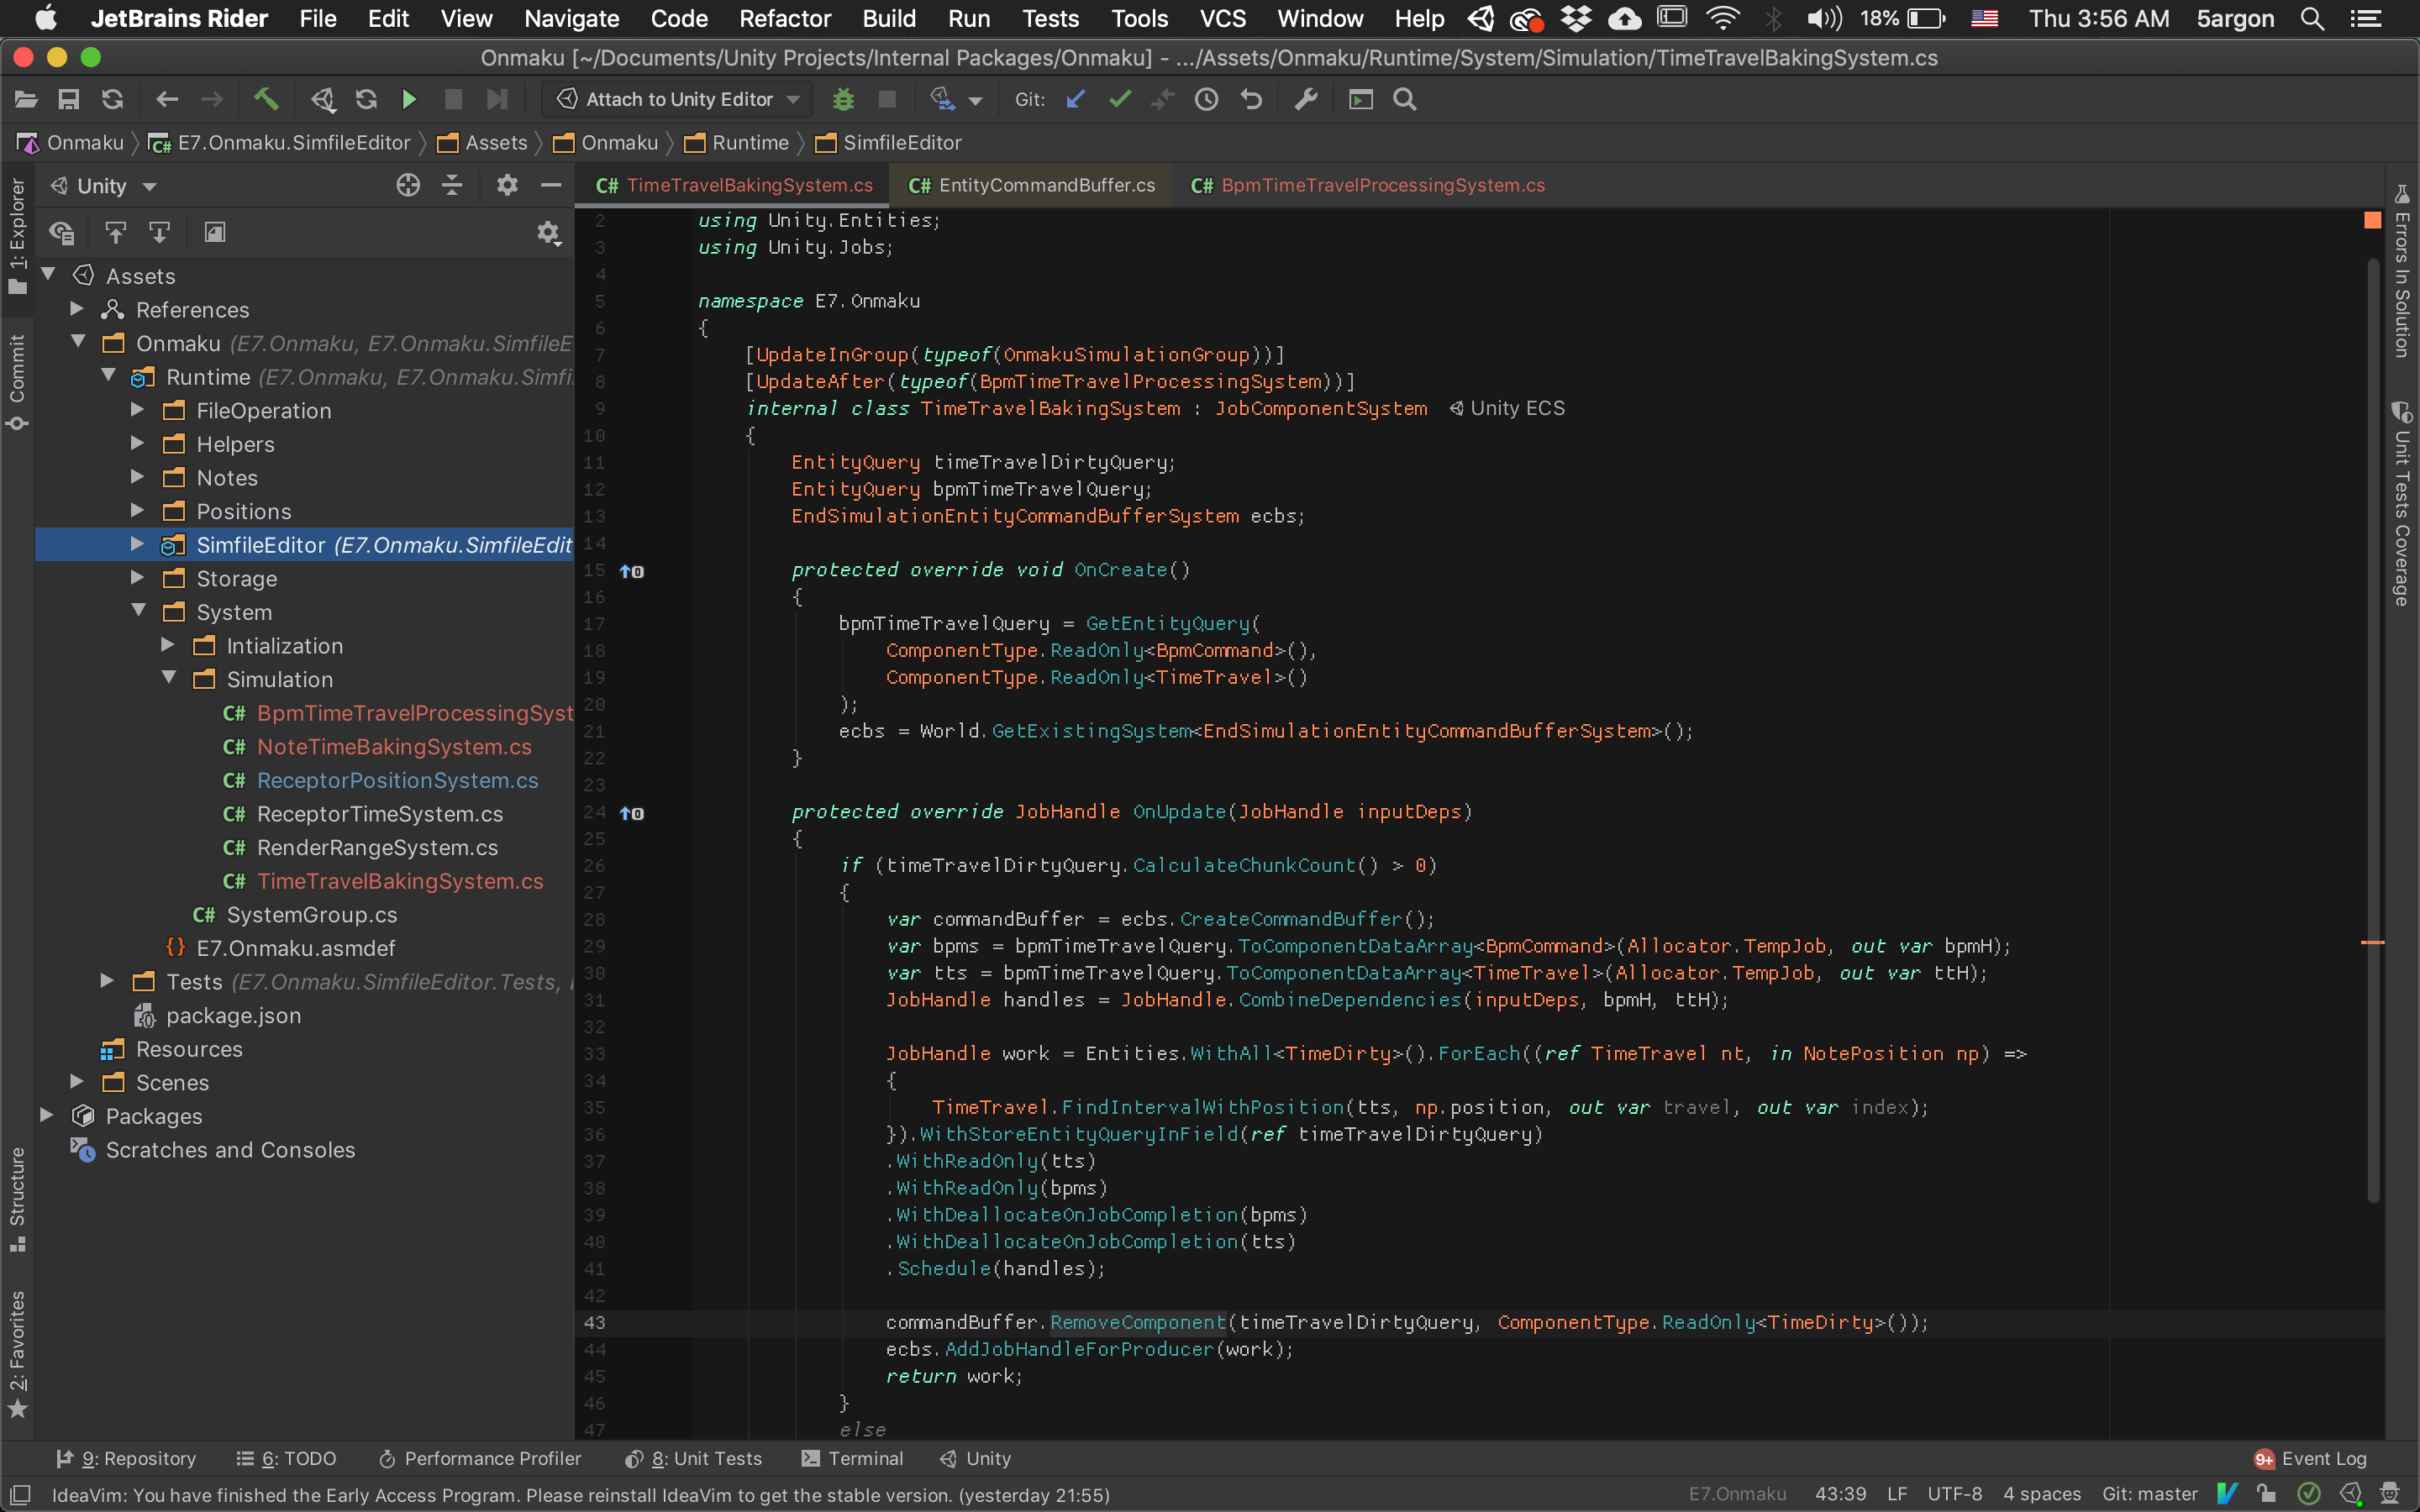Select the TimeTravelBakingSystem.cs tab

click(x=735, y=185)
